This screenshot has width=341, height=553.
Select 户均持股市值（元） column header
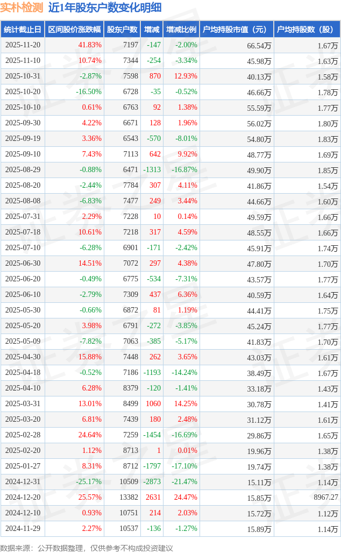(x=237, y=30)
